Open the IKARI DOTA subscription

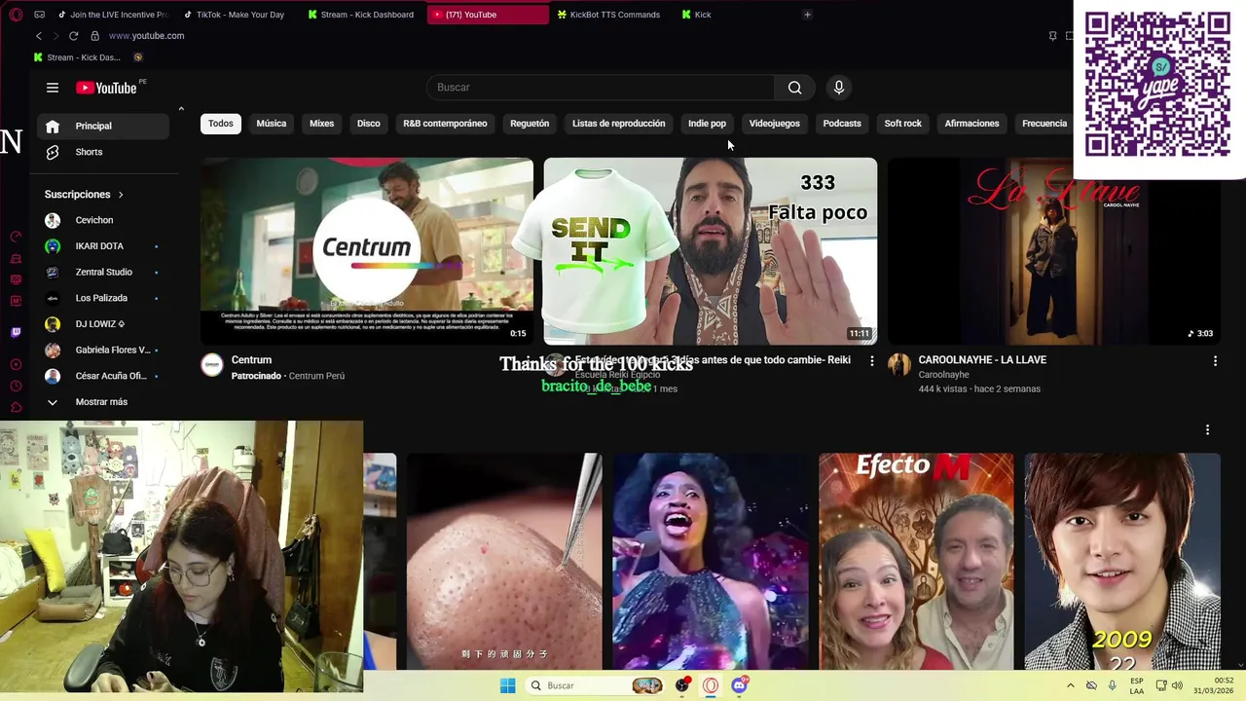click(x=101, y=246)
